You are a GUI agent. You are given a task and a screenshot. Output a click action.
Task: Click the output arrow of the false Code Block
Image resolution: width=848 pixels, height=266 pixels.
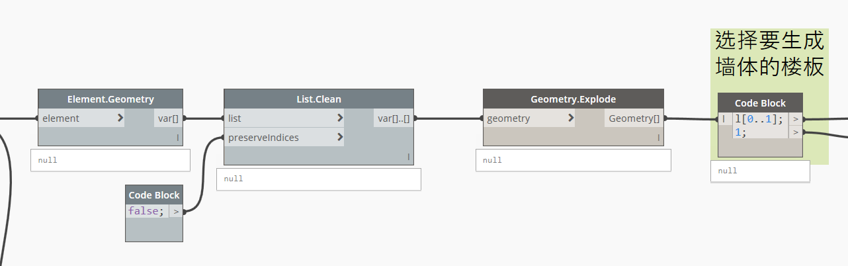point(176,212)
